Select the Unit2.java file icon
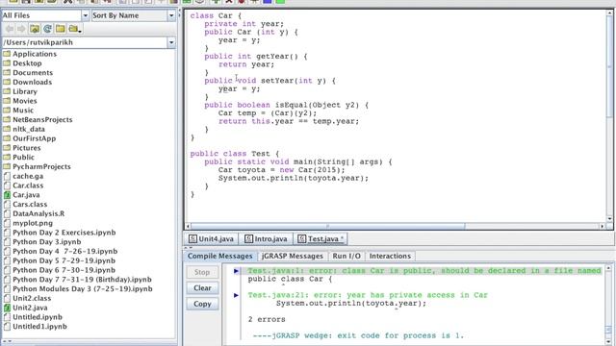The width and height of the screenshot is (616, 346). 7,308
